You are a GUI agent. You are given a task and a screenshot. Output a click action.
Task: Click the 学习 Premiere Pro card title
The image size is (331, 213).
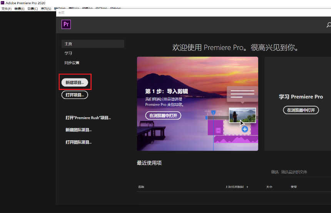click(x=301, y=97)
